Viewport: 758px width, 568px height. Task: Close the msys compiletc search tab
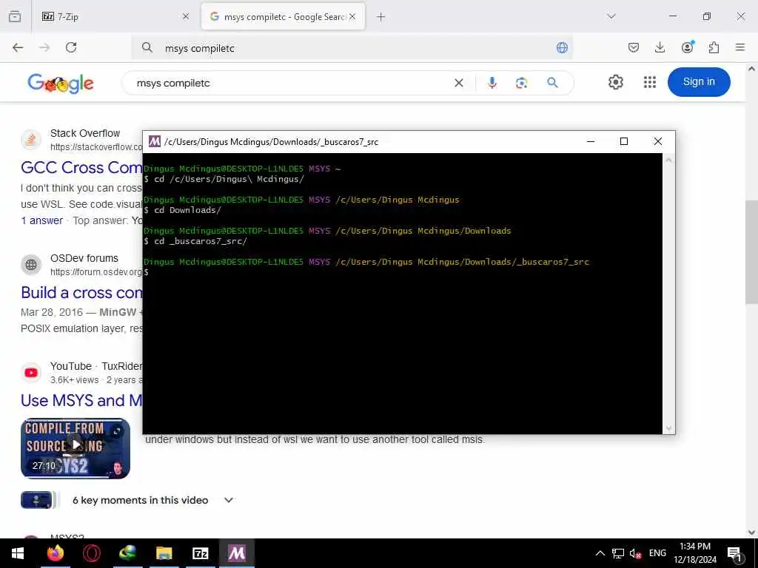click(x=352, y=17)
